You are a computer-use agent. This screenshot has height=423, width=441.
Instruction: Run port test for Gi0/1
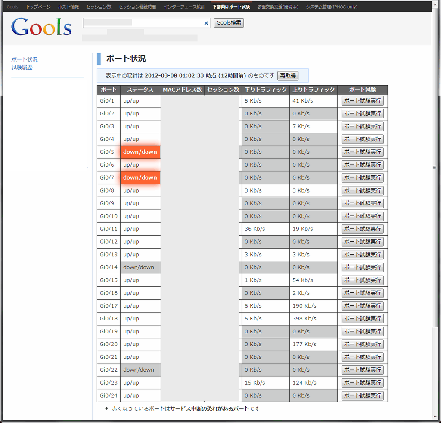coord(363,101)
